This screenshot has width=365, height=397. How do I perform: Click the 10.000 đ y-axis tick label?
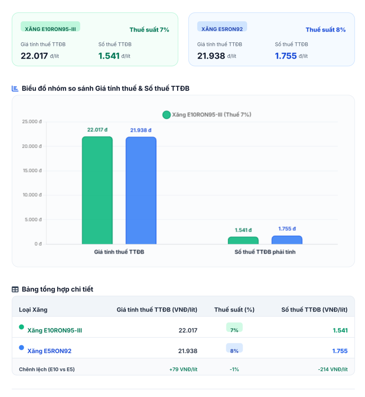32,195
